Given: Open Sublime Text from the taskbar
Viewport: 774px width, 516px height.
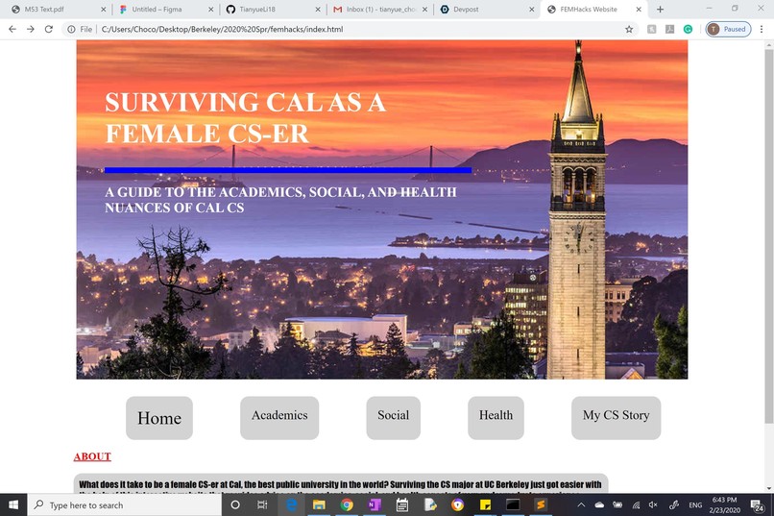Looking at the screenshot, I should (541, 504).
